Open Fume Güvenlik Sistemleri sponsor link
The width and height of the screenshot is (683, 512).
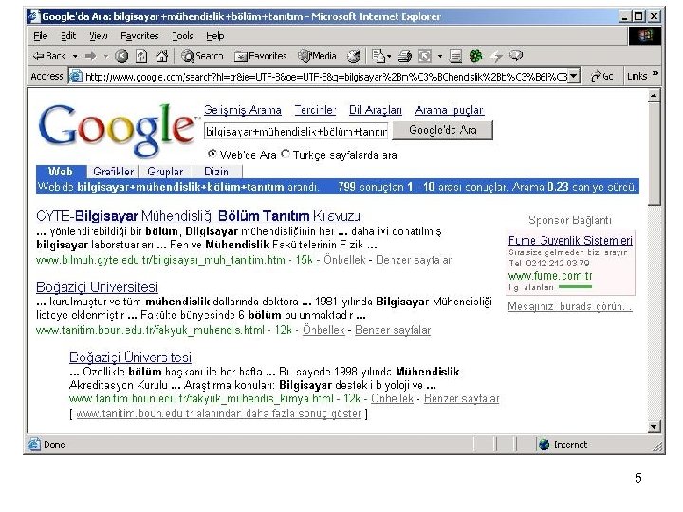tap(570, 240)
